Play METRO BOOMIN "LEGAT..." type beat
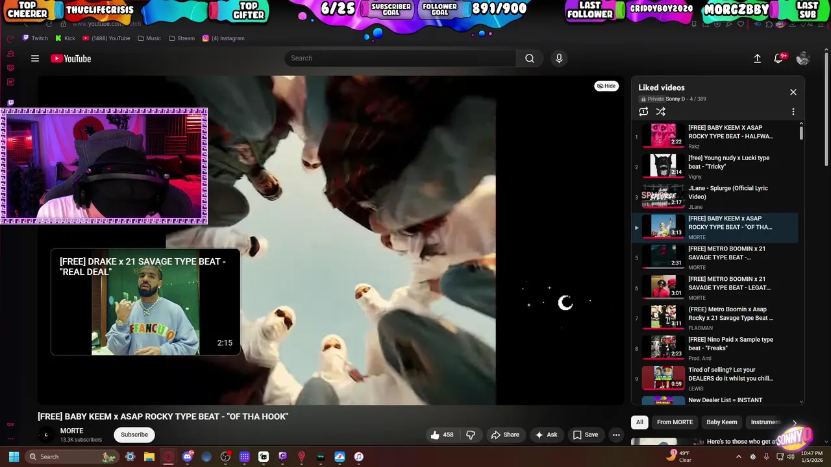Image resolution: width=831 pixels, height=467 pixels. [x=714, y=288]
